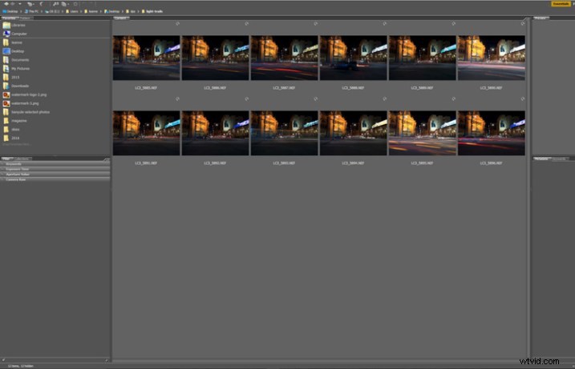Open Libraries in Favorites
The height and width of the screenshot is (369, 575).
[14, 26]
